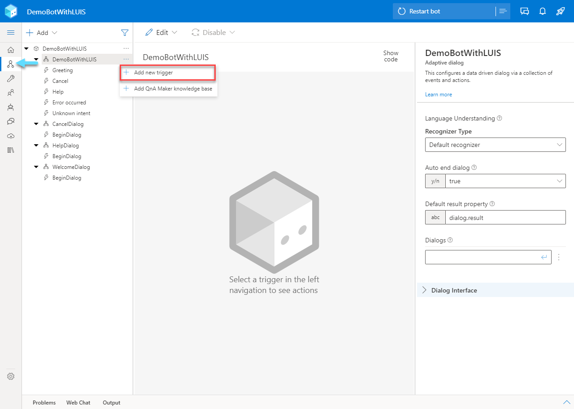Open the Configure wrench icon
The image size is (574, 409).
click(x=11, y=79)
